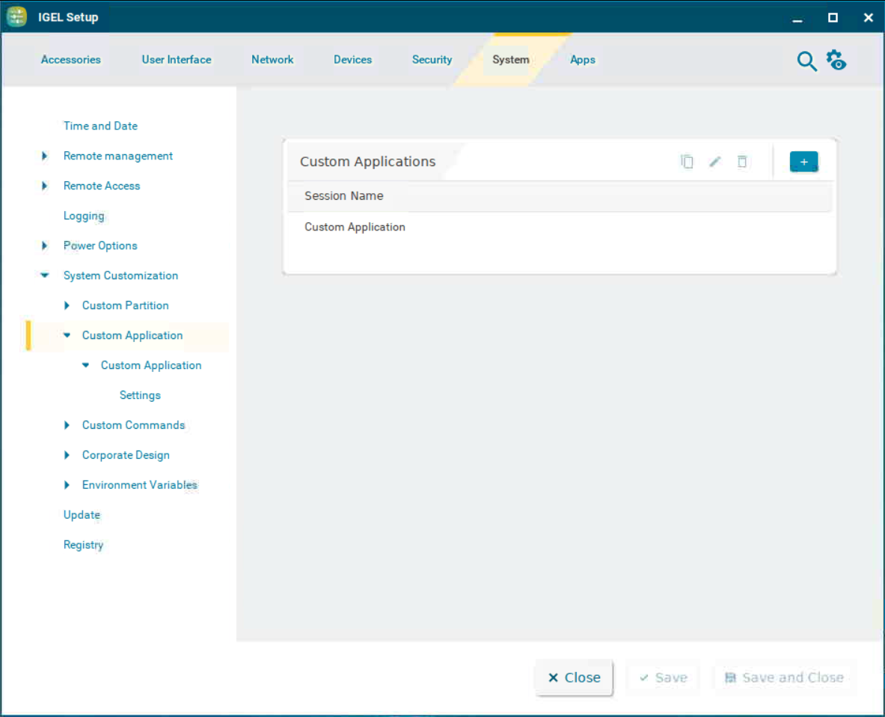885x717 pixels.
Task: Click the pencil edit icon
Action: click(x=714, y=162)
